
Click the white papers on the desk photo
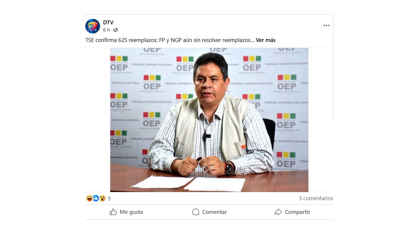(189, 183)
